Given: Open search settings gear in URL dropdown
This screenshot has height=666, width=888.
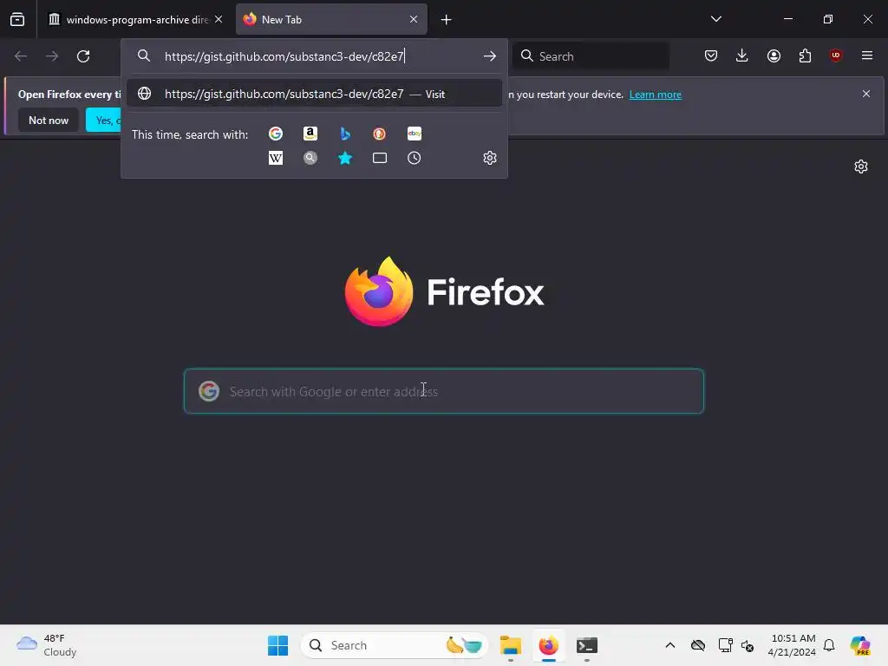Looking at the screenshot, I should (490, 158).
